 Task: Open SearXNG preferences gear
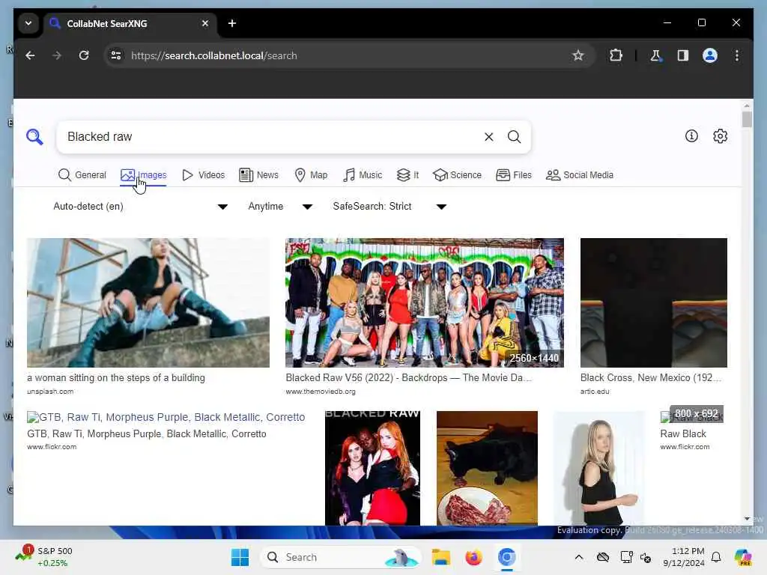point(720,136)
